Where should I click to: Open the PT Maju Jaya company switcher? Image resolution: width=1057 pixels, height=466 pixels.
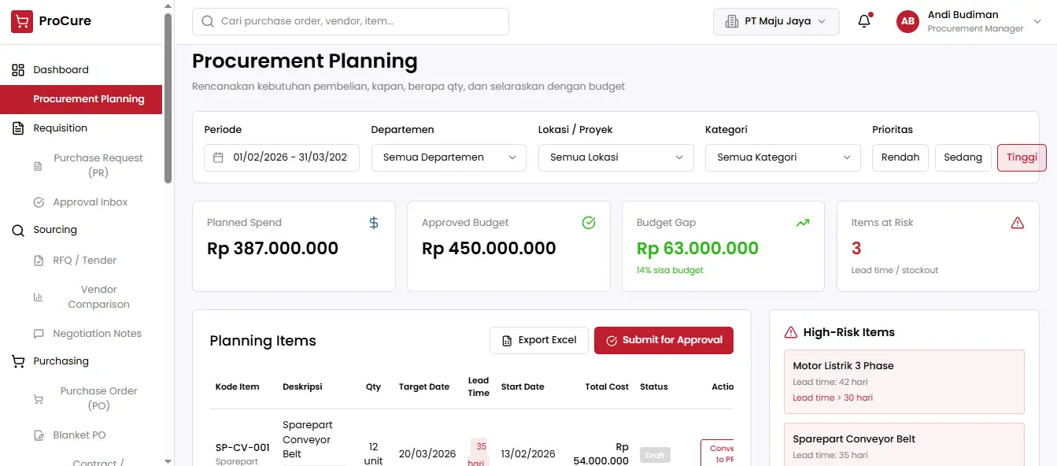(775, 21)
